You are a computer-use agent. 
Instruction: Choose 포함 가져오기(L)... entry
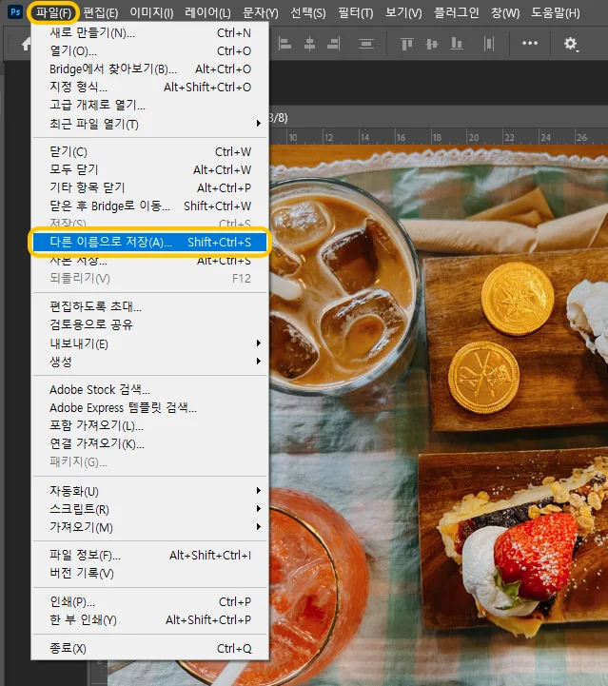point(150,425)
